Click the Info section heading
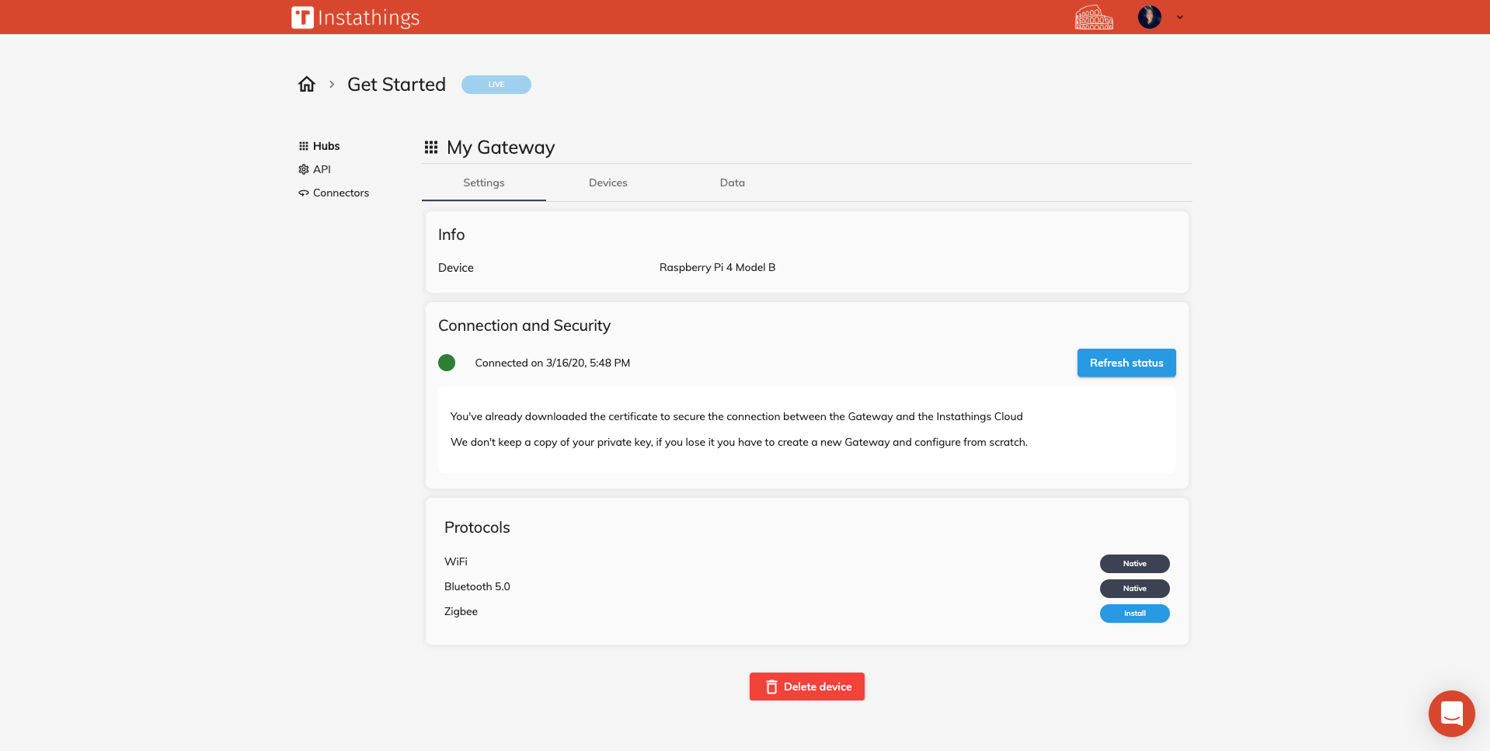Image resolution: width=1490 pixels, height=751 pixels. (x=451, y=235)
